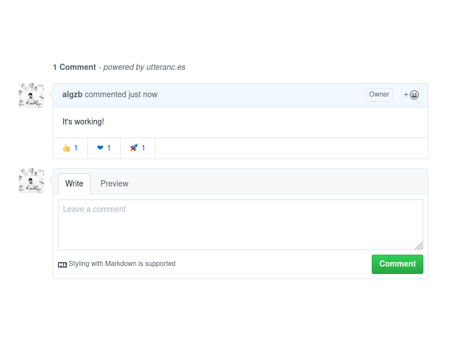Click the '1 Comment' heading link
The width and height of the screenshot is (454, 341).
click(74, 67)
